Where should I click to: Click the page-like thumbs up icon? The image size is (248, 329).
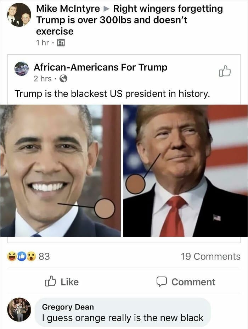point(225,71)
